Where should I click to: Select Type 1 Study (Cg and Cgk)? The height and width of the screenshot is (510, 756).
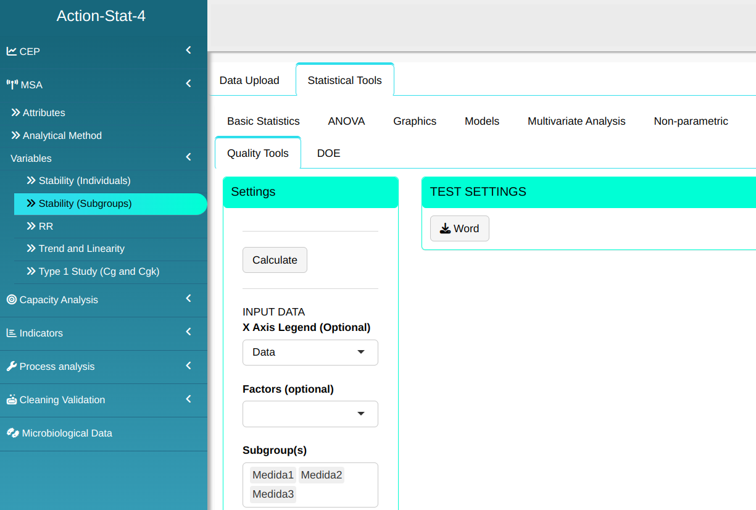[x=99, y=271]
